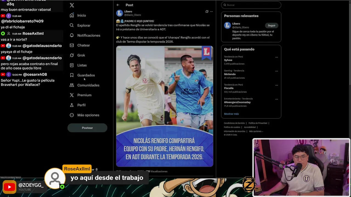The height and width of the screenshot is (197, 351).
Task: Click 'Más opciones' footer link
Action: point(256,131)
